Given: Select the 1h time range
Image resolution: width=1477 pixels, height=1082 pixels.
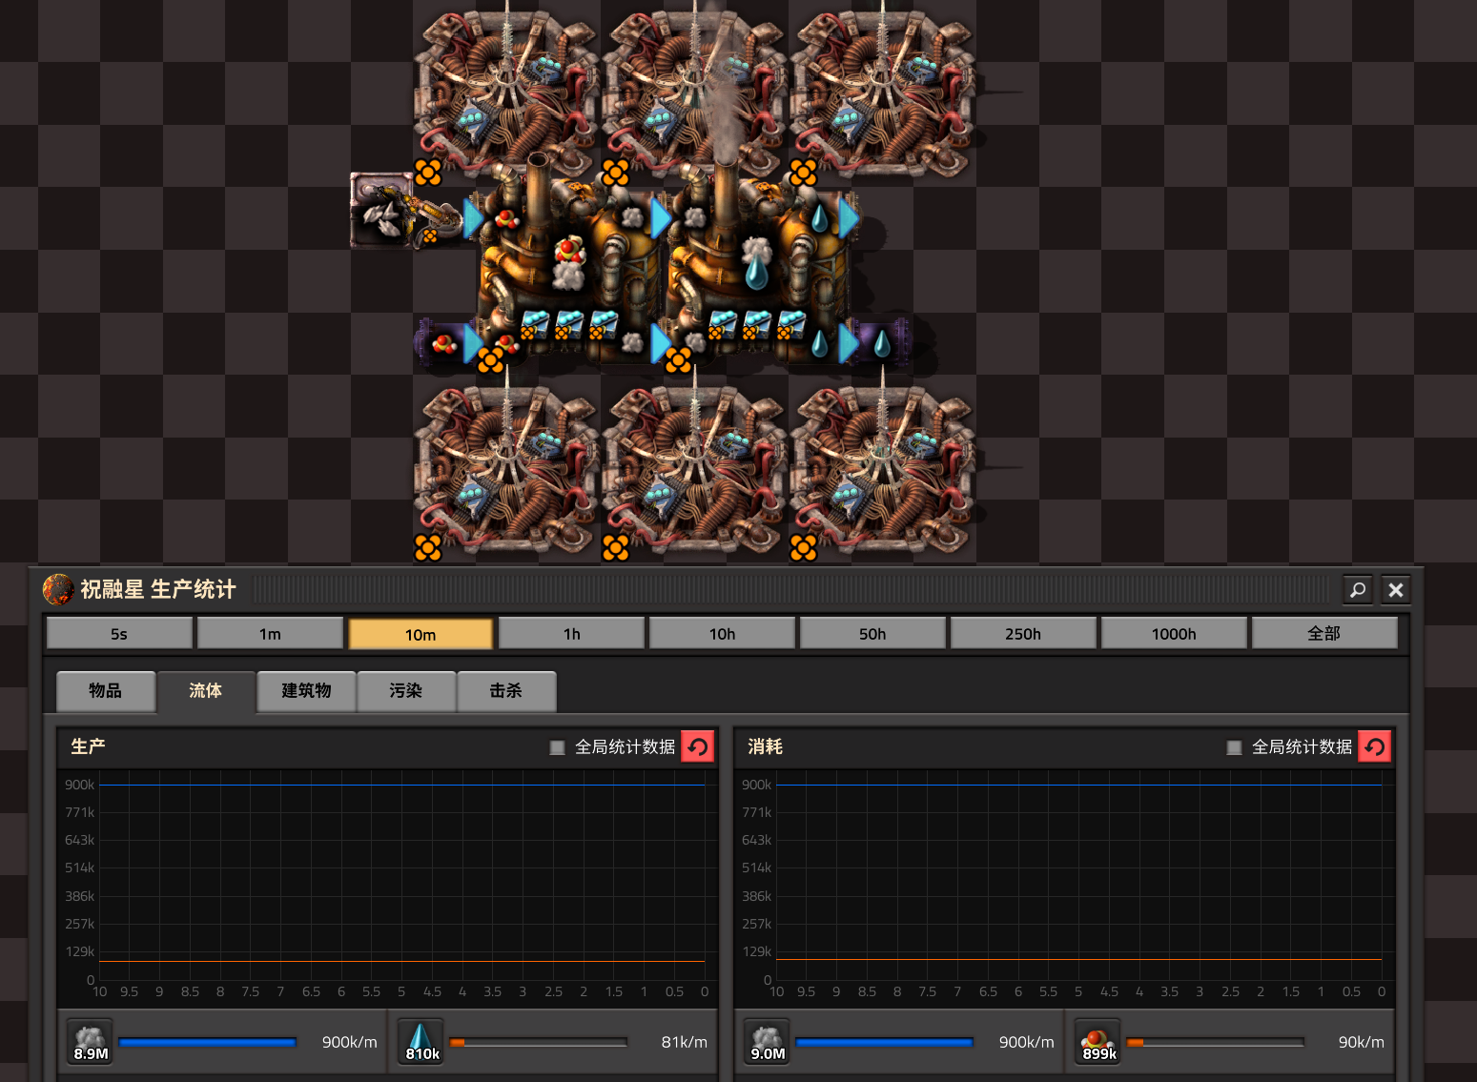Looking at the screenshot, I should pos(571,633).
